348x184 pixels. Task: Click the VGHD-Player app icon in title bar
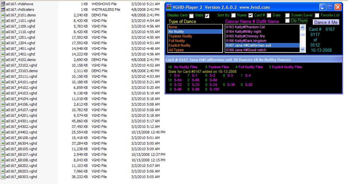pyautogui.click(x=169, y=7)
